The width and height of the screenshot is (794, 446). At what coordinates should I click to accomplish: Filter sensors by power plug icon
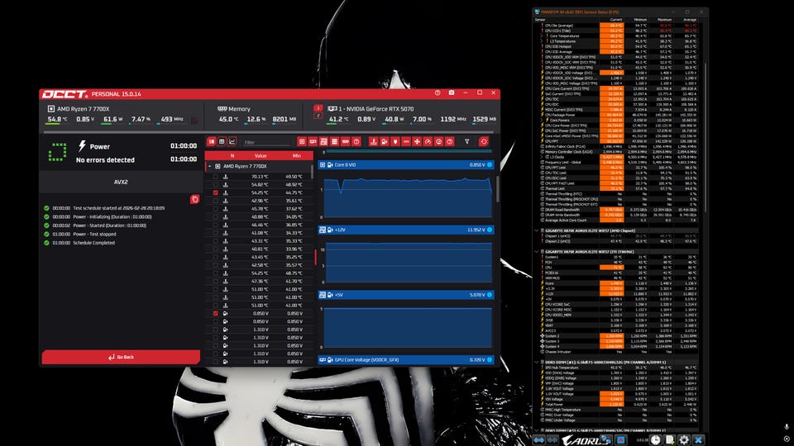pyautogui.click(x=395, y=141)
